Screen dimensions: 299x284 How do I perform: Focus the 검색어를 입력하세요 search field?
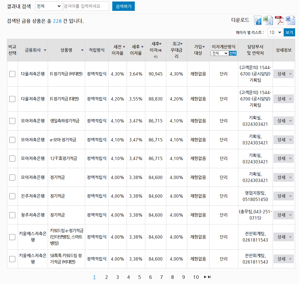pyautogui.click(x=86, y=6)
